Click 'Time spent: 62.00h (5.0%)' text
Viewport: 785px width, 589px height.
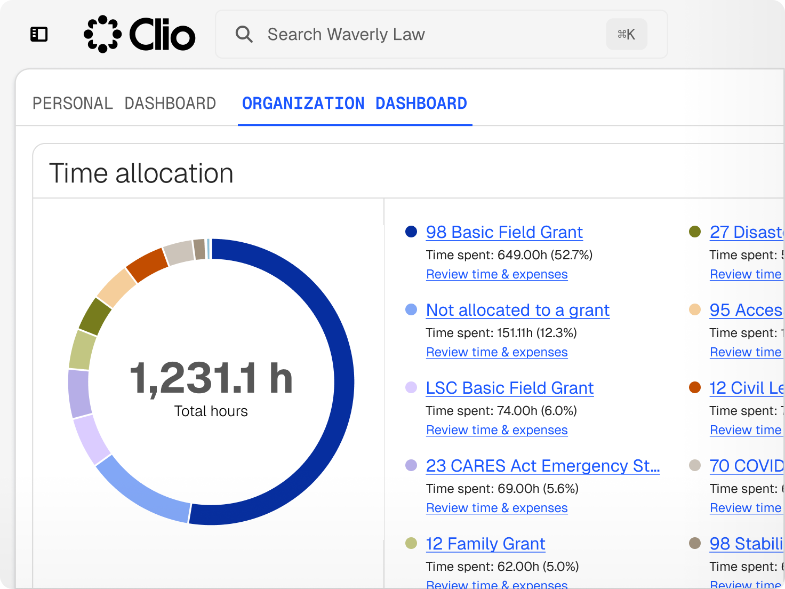[x=502, y=567]
